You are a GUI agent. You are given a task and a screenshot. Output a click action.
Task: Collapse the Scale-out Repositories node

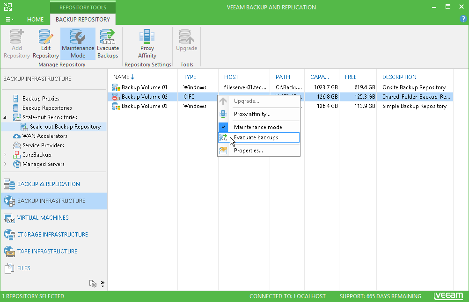coord(5,117)
